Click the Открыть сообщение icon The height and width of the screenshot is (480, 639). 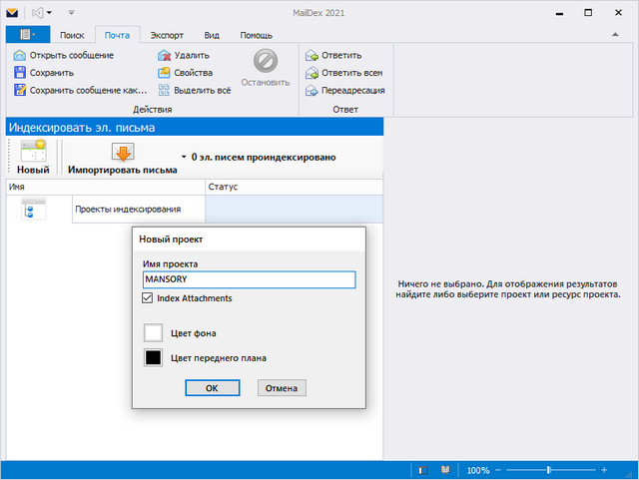[20, 56]
